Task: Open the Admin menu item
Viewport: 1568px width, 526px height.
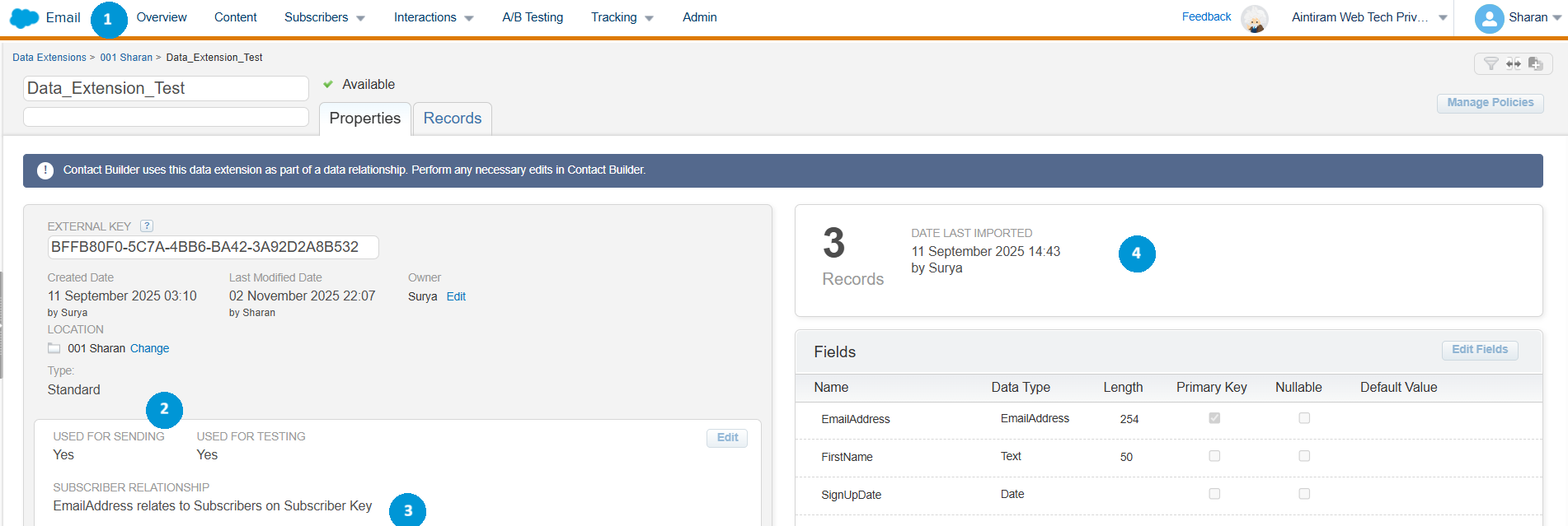Action: (x=700, y=17)
